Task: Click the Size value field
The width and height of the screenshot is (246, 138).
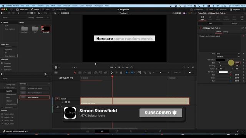Action: pos(237,63)
